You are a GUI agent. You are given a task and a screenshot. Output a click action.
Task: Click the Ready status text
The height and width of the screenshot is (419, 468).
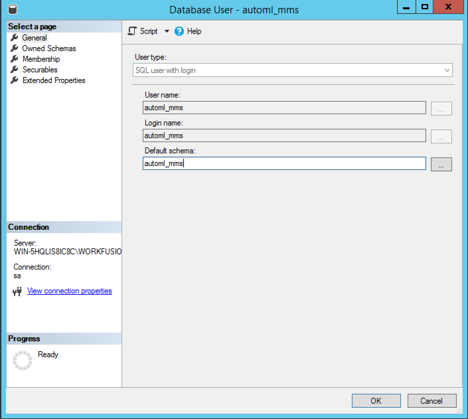48,355
